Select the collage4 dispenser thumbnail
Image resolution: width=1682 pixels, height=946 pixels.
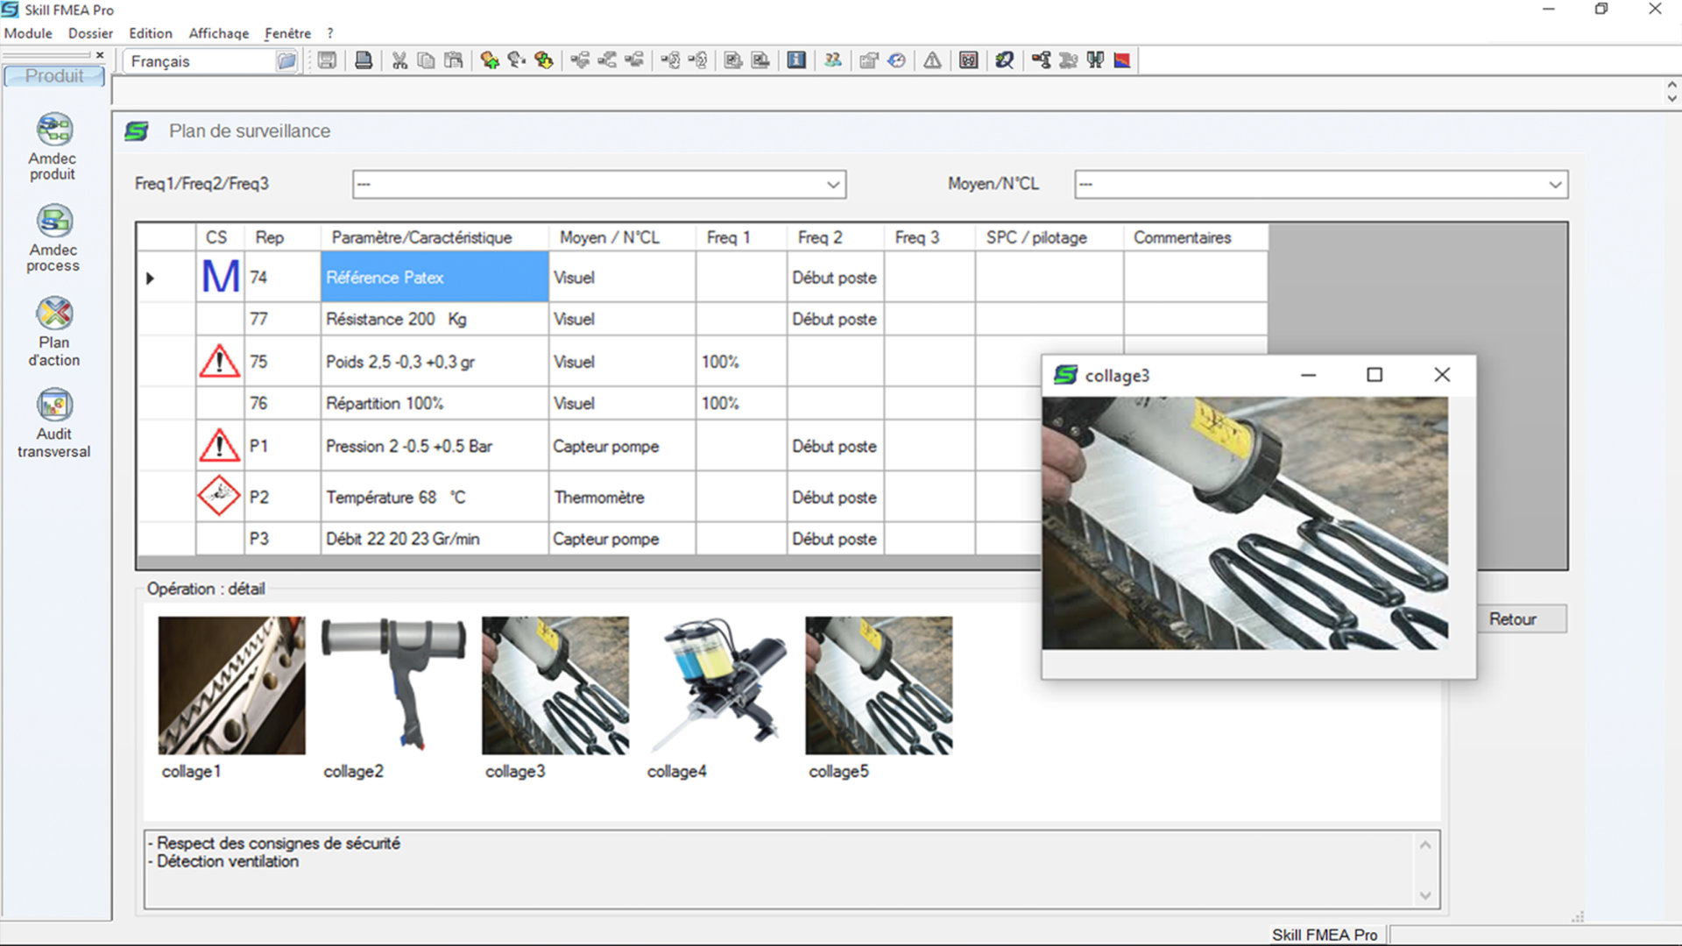point(717,686)
